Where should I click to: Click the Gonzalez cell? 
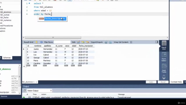click(47, 64)
